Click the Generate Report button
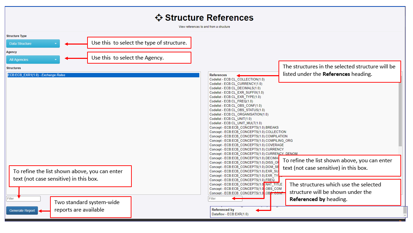Viewport: 413px width, 233px height. tap(22, 211)
